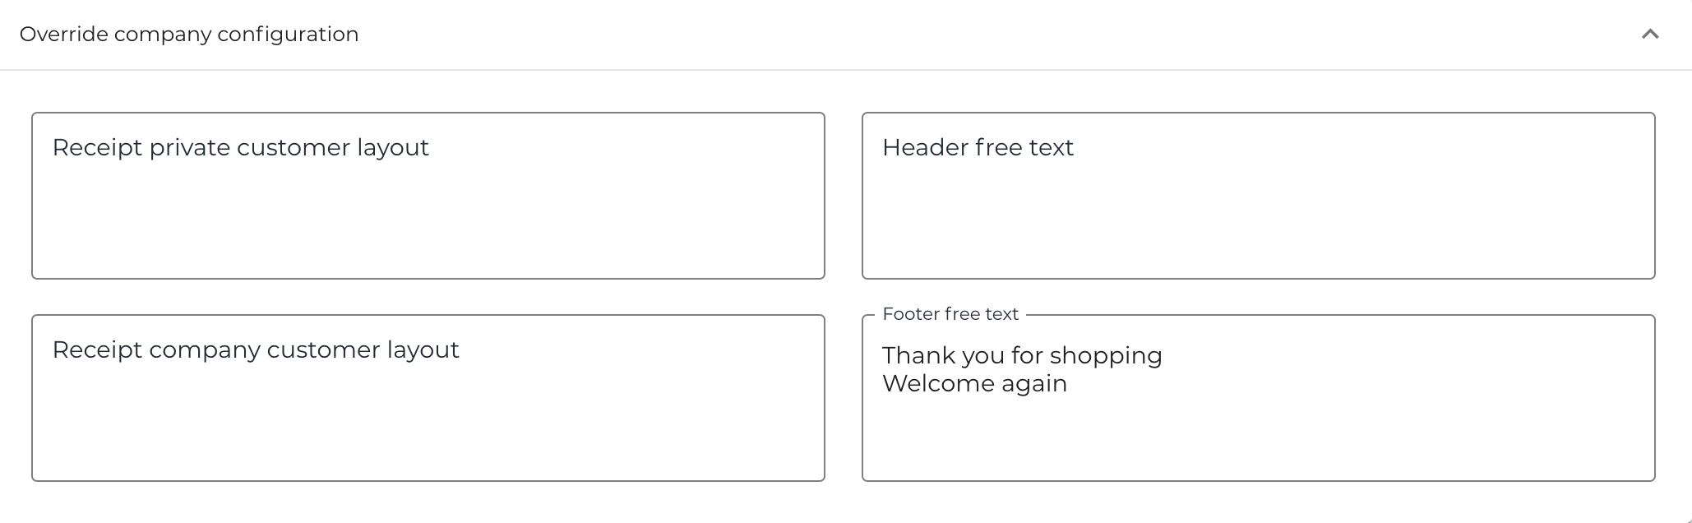This screenshot has height=523, width=1692.
Task: Place cursor in Thank you for shopping line
Action: pyautogui.click(x=1022, y=355)
